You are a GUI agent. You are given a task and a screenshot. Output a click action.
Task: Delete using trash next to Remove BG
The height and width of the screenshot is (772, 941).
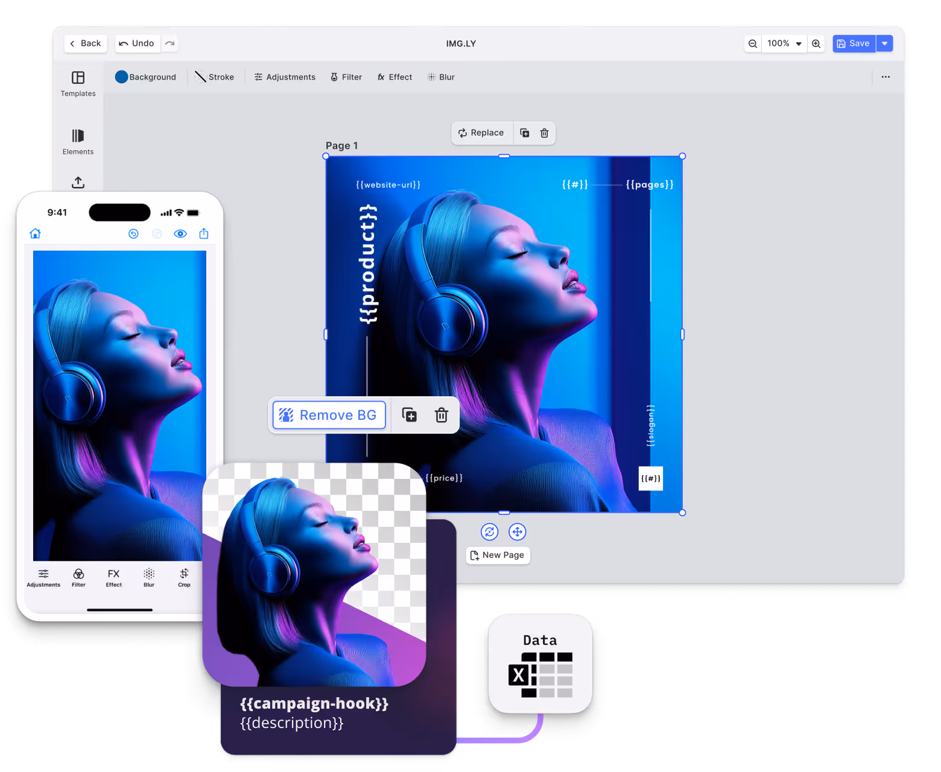point(442,415)
